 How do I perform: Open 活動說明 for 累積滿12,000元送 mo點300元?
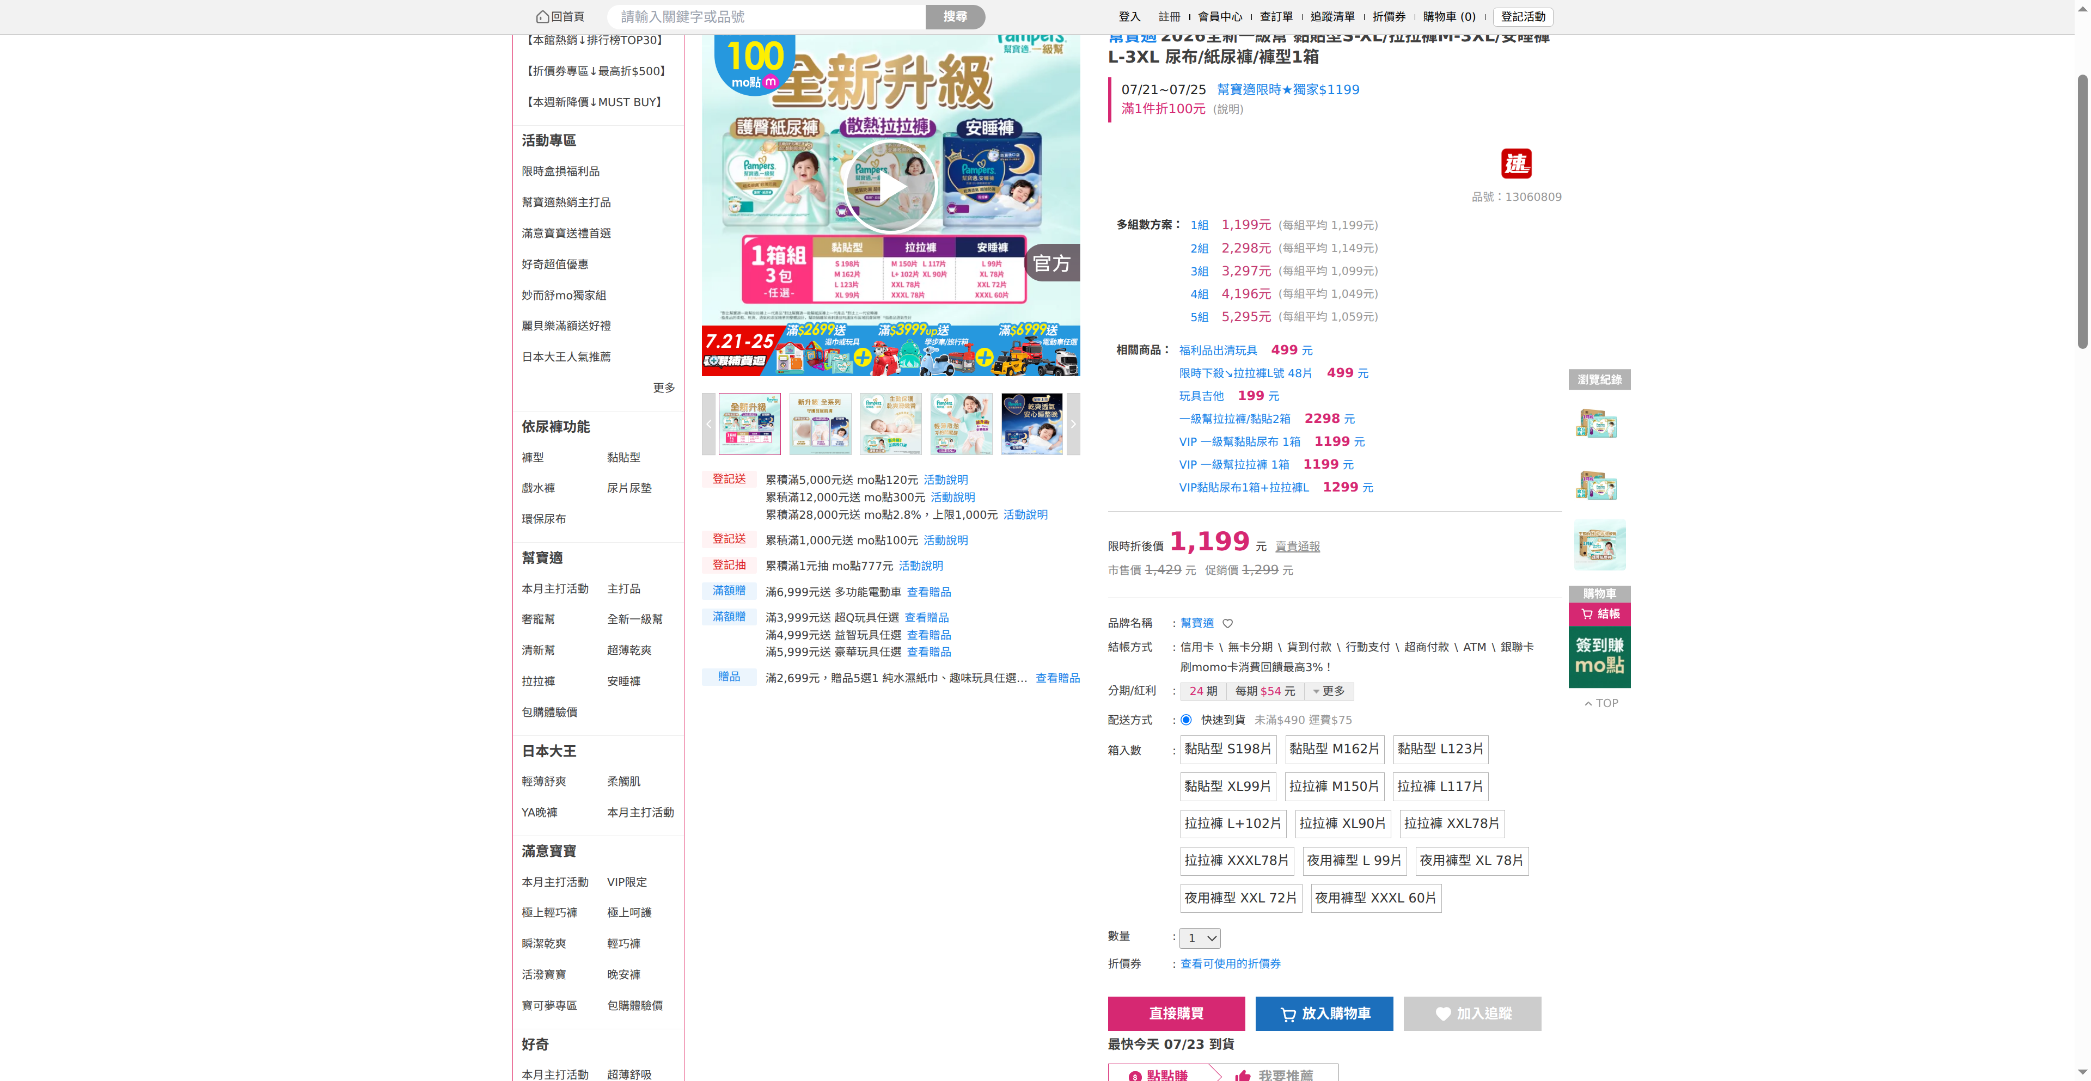tap(952, 497)
